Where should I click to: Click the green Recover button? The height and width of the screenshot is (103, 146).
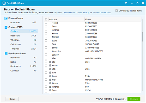tap(134, 99)
